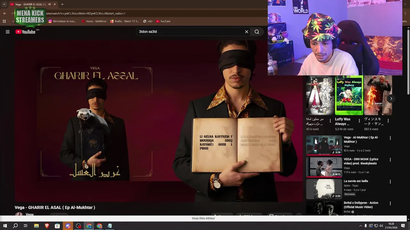
Task: Open Bo9al x Dollypran - Action title
Action: (361, 205)
